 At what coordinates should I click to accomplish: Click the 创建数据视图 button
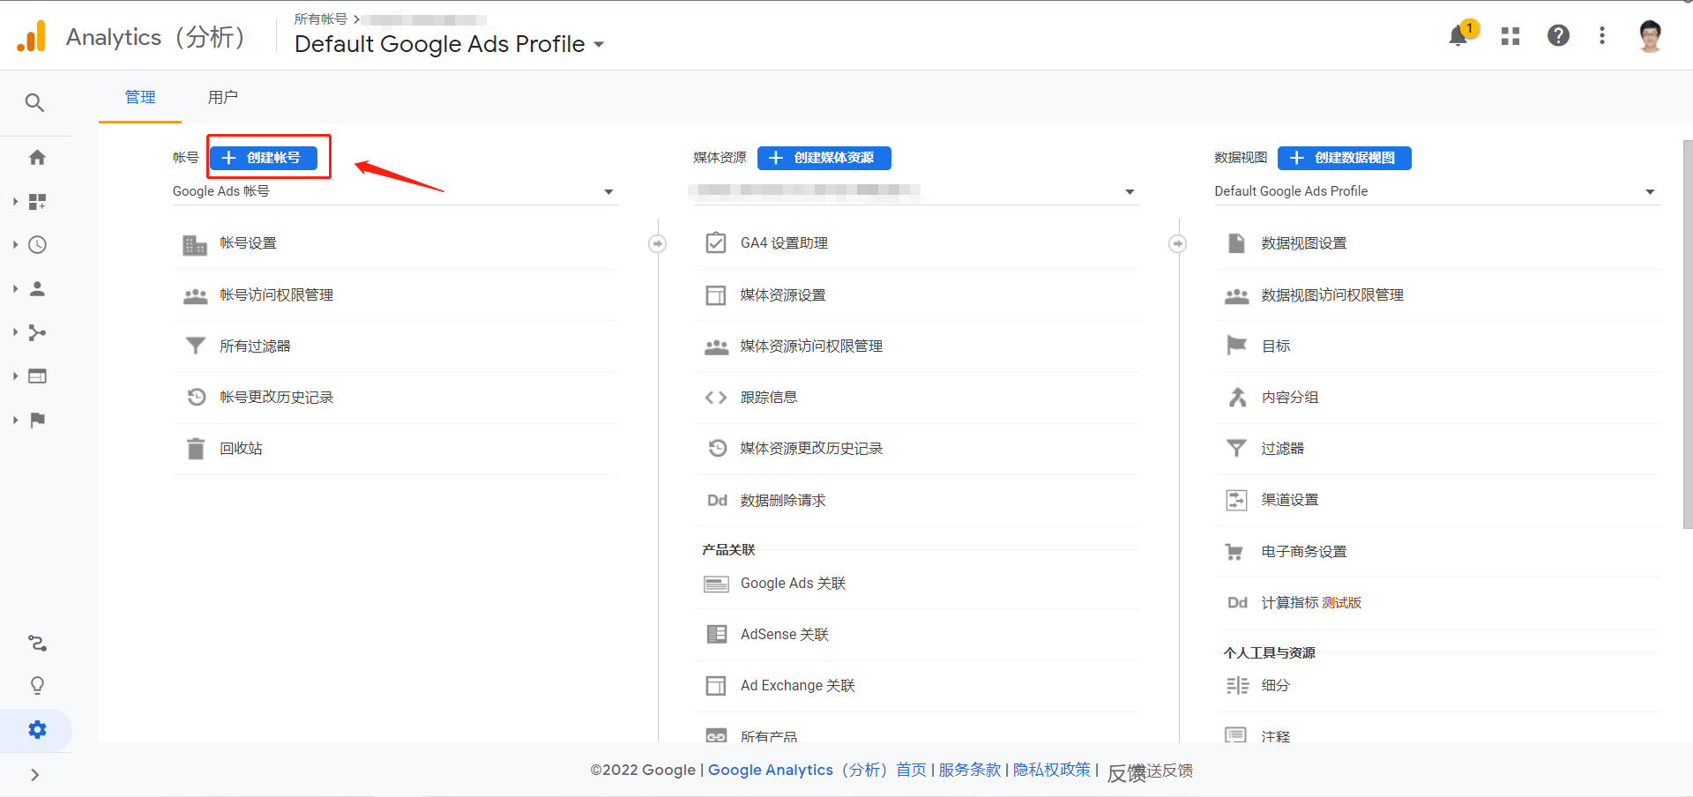click(x=1344, y=158)
